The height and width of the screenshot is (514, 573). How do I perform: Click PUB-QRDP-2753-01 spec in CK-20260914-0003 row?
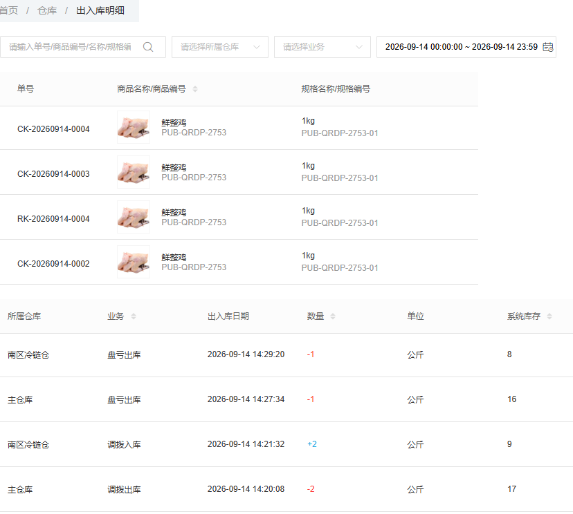[340, 178]
